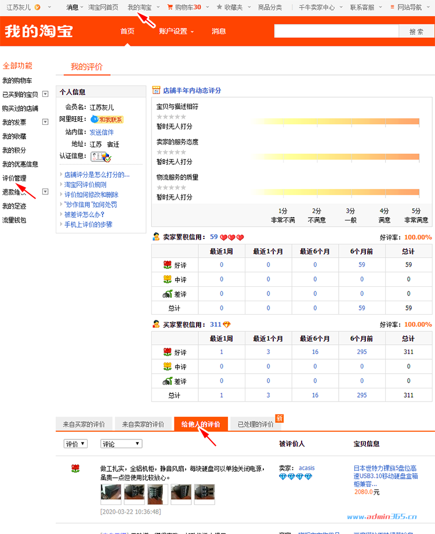Image resolution: width=435 pixels, height=534 pixels.
Task: Click the 我的淘宝 logo
Action: [x=38, y=31]
